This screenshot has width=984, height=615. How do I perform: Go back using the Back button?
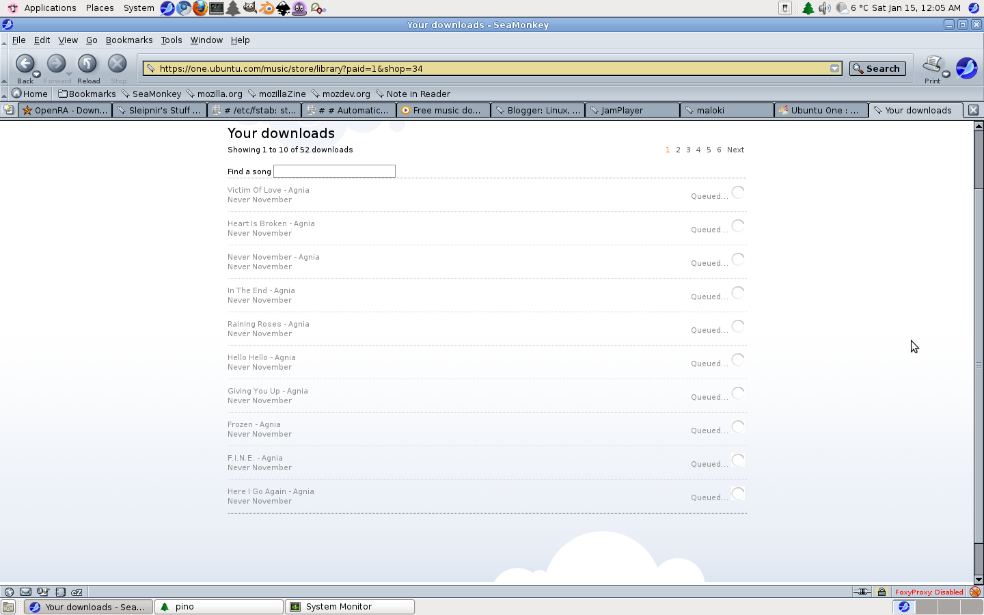point(25,65)
